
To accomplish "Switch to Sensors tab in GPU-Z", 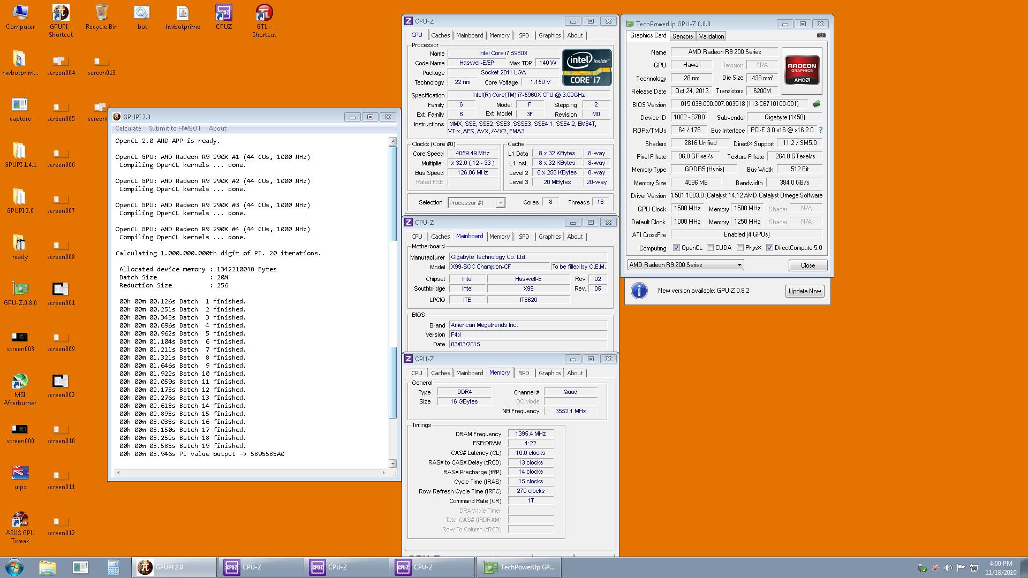I will pos(683,36).
